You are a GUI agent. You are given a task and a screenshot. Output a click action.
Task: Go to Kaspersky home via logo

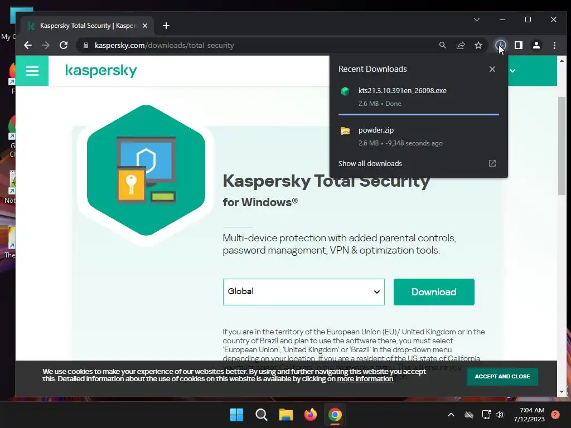click(x=101, y=70)
